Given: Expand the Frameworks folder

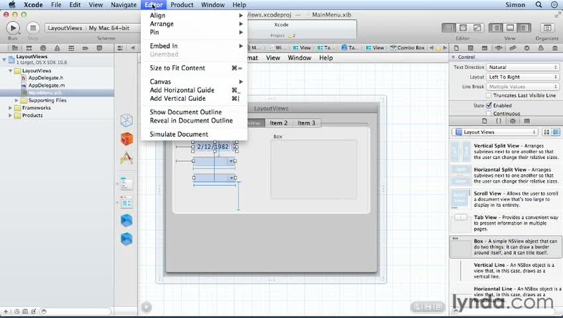Looking at the screenshot, I should pyautogui.click(x=11, y=108).
